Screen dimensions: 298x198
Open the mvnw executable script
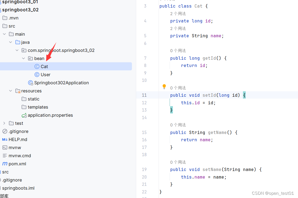[x=15, y=147]
